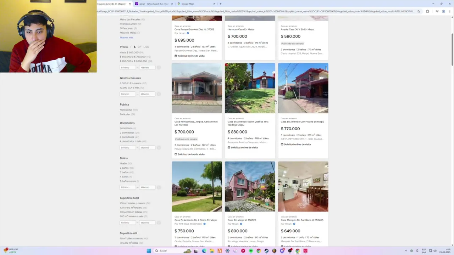This screenshot has height=255, width=454.
Task: Filter location Avenida Lumen
Action: (x=128, y=24)
